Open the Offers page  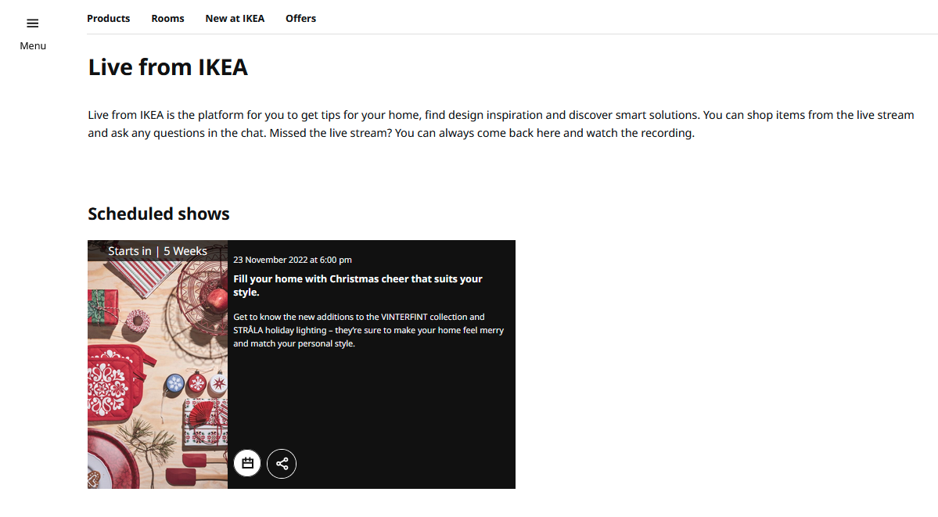(301, 19)
